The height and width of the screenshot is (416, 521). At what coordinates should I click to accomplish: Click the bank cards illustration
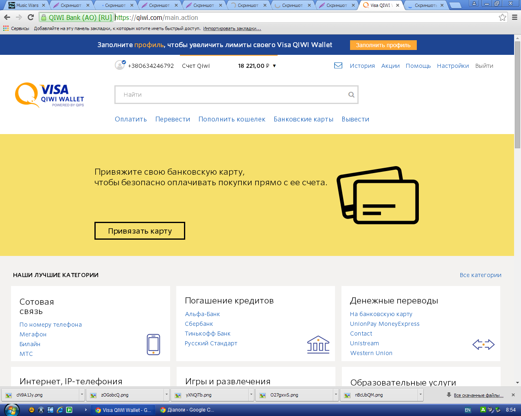378,195
